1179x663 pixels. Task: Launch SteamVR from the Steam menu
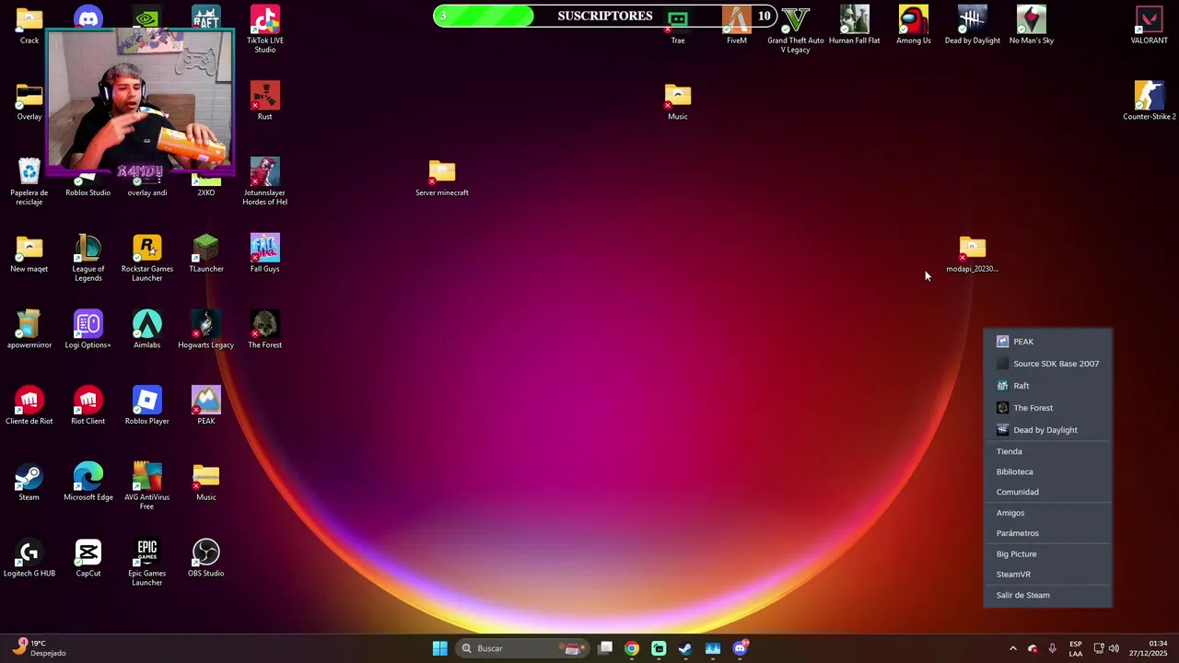(1048, 575)
